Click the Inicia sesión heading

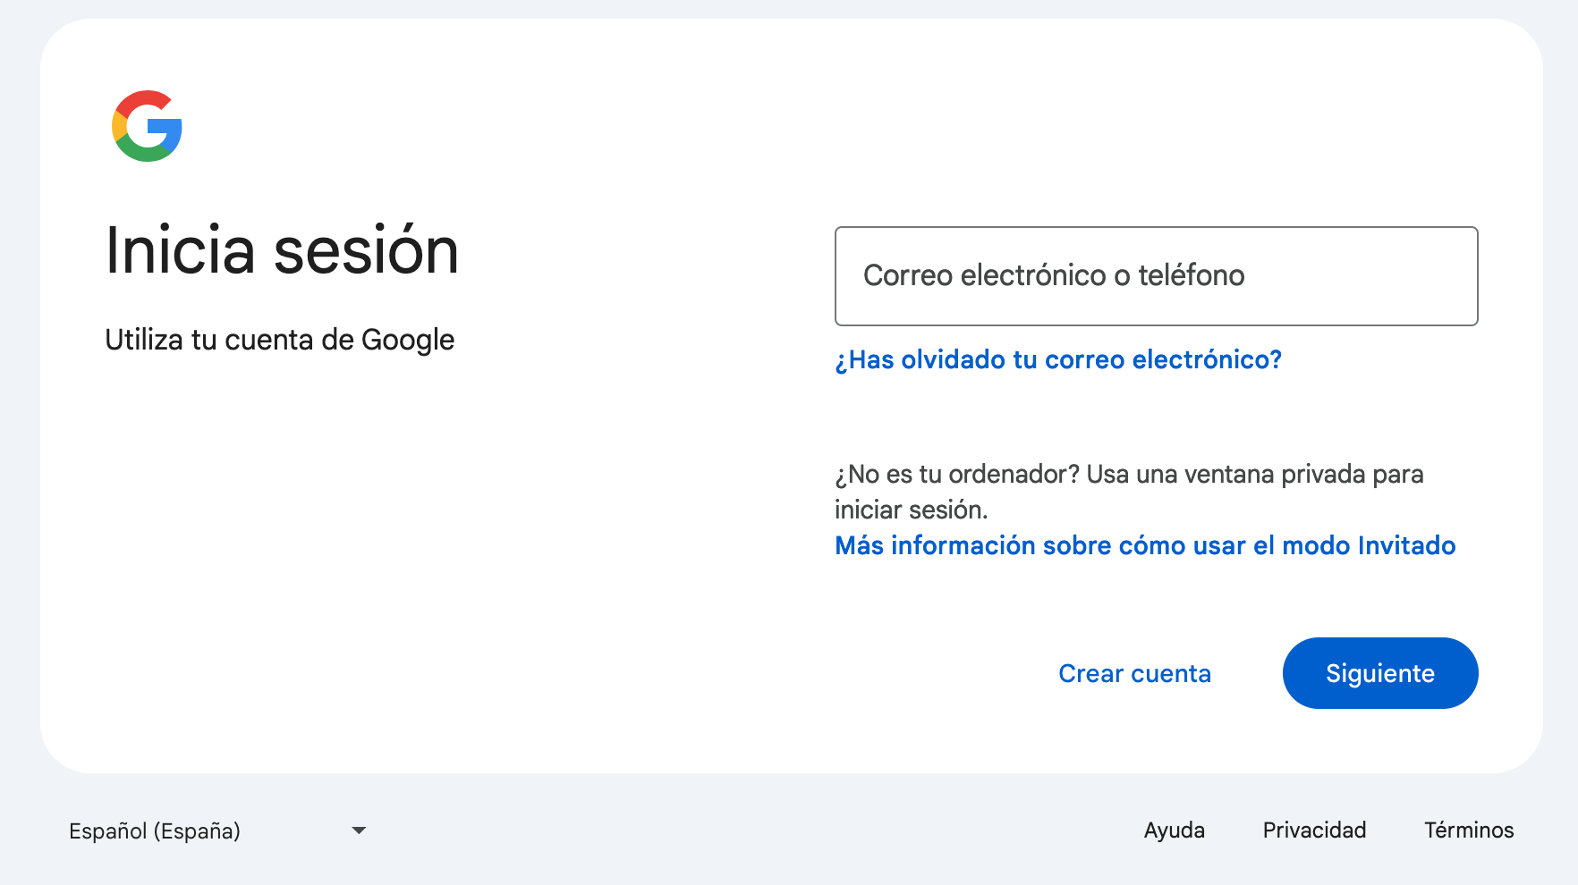pos(283,251)
